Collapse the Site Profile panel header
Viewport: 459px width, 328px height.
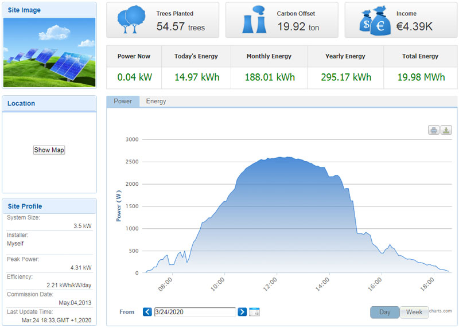point(49,206)
